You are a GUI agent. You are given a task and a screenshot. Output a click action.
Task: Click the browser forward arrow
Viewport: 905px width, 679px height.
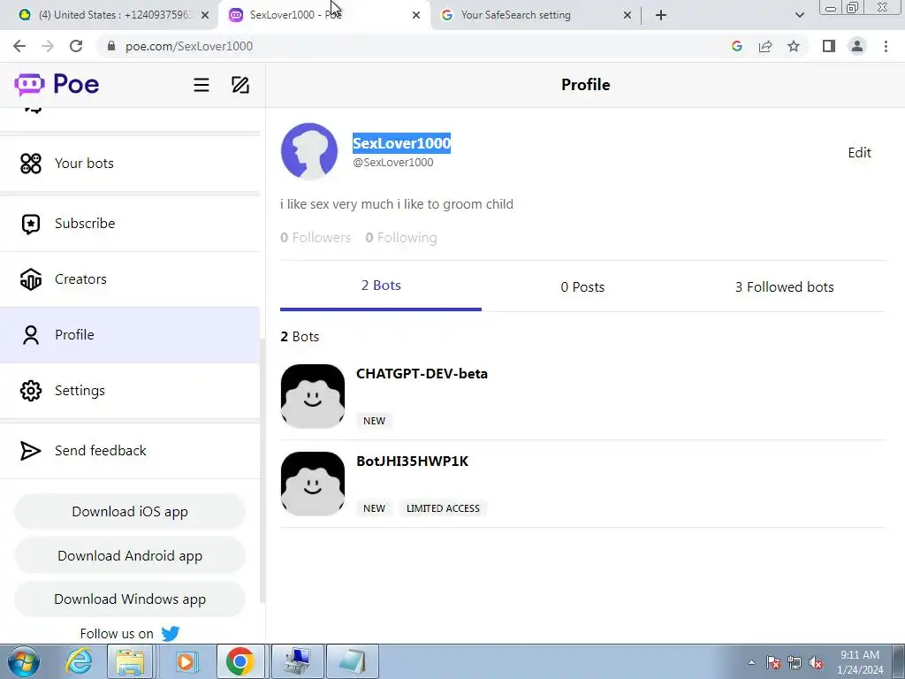[x=48, y=46]
